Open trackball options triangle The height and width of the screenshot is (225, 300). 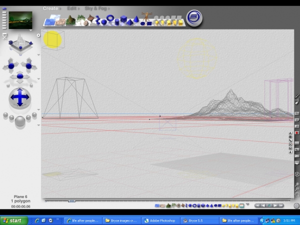[38, 109]
